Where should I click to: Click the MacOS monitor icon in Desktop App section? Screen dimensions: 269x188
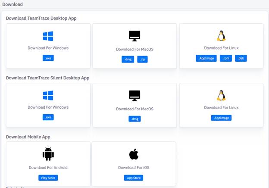[x=134, y=36]
